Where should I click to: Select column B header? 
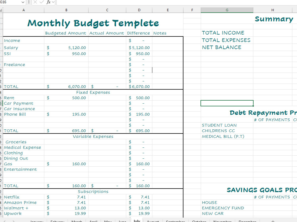66,10
